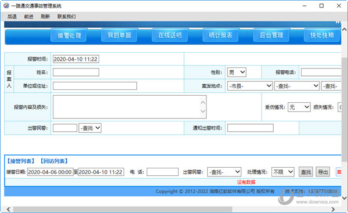Click the 单位或住址 input field
The width and height of the screenshot is (348, 213).
click(x=95, y=86)
